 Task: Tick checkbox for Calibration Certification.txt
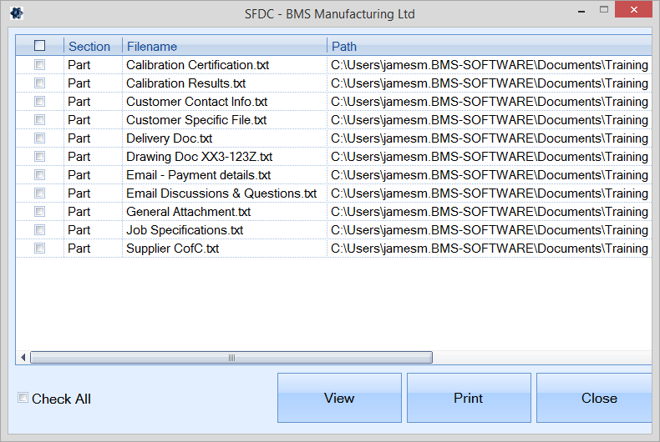[x=39, y=65]
